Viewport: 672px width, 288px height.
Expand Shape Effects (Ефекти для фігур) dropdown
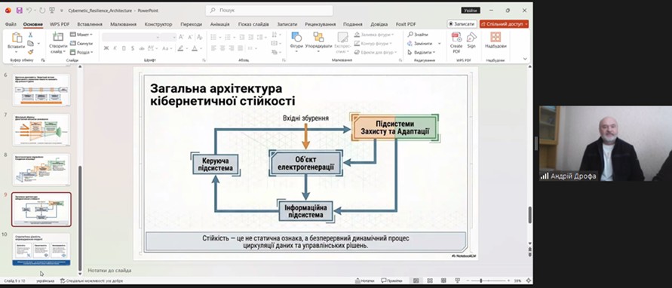click(x=376, y=52)
